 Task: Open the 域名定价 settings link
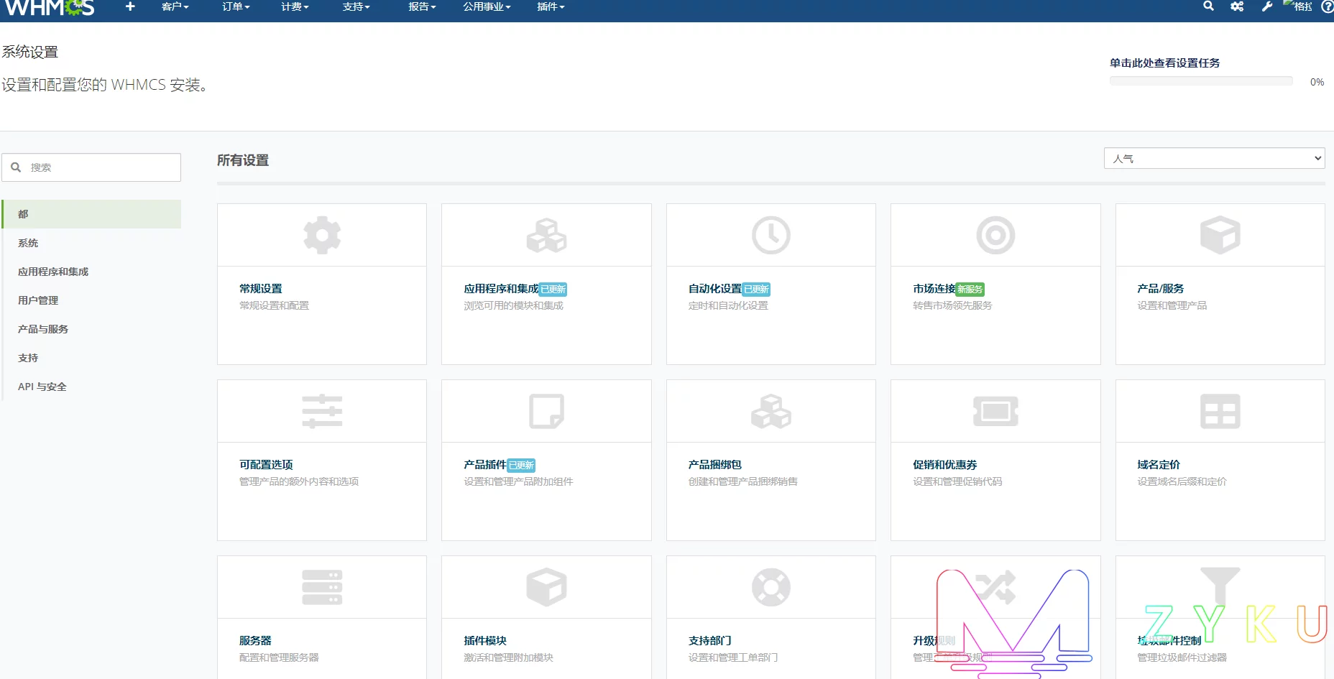(1158, 465)
